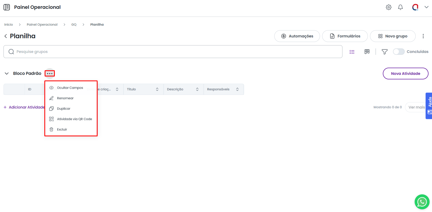Image resolution: width=432 pixels, height=212 pixels.
Task: Collapse the Bloco Padrão group
Action: click(x=7, y=74)
